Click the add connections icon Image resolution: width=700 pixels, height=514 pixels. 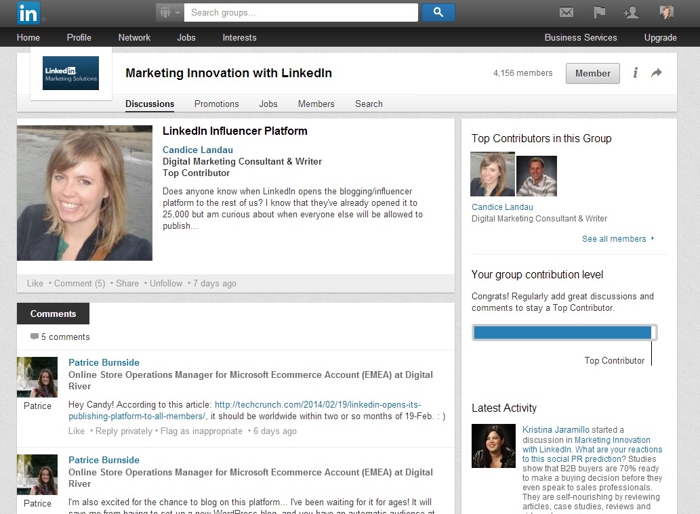pyautogui.click(x=632, y=13)
